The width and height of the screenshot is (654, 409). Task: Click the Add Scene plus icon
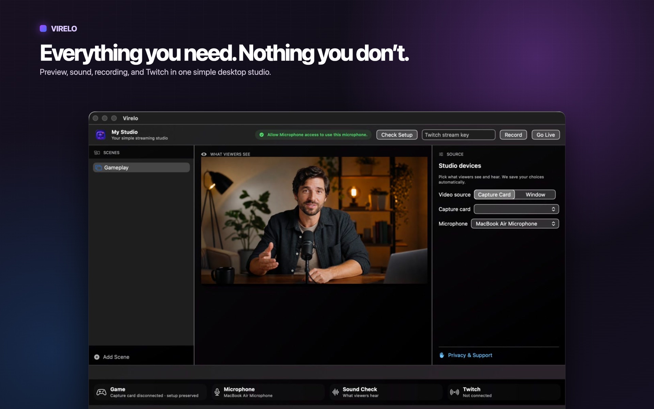(97, 357)
